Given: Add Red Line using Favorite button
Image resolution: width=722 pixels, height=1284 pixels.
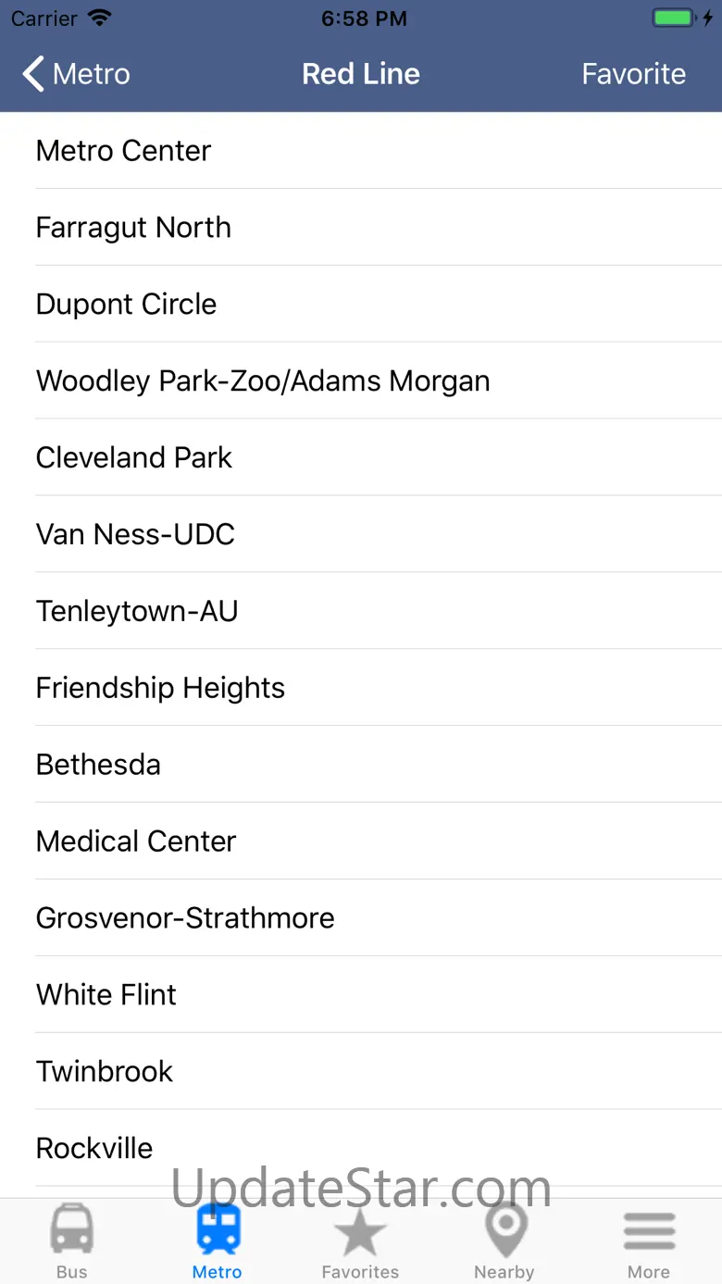Looking at the screenshot, I should [x=633, y=74].
